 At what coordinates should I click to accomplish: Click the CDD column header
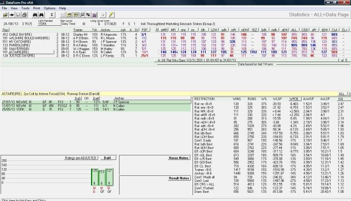click(304, 30)
